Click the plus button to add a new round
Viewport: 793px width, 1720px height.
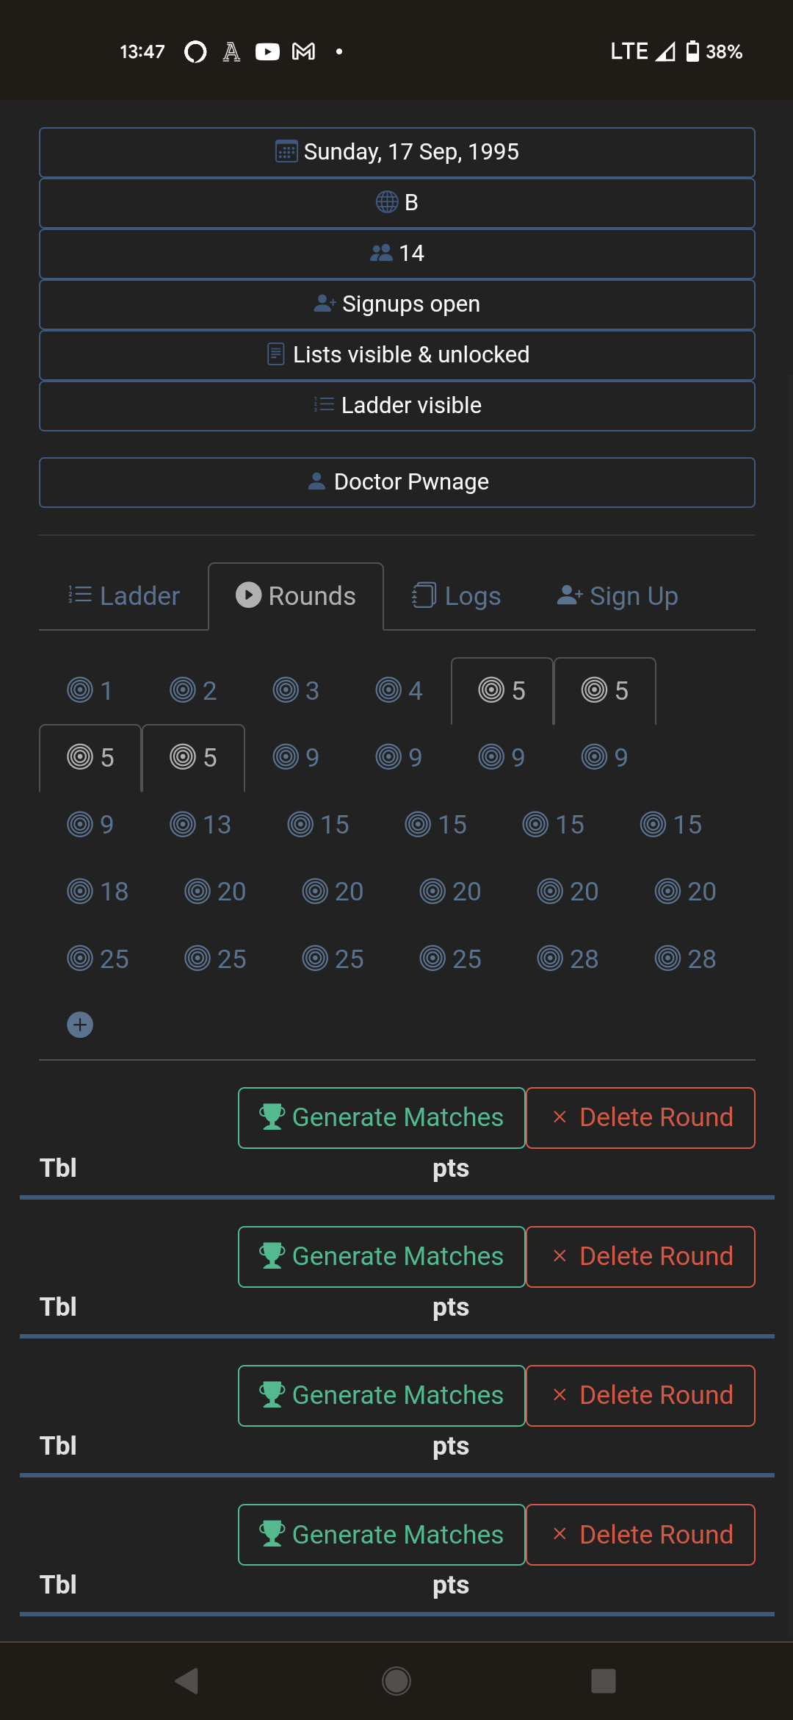[x=79, y=1024]
